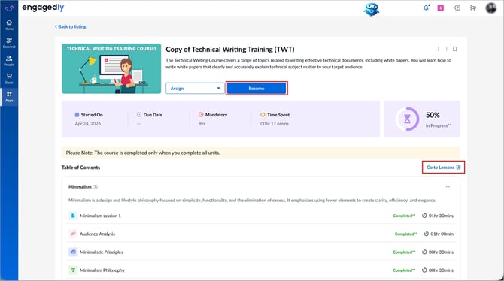Click the hourglass progress icon
This screenshot has height=281, width=504.
407,119
